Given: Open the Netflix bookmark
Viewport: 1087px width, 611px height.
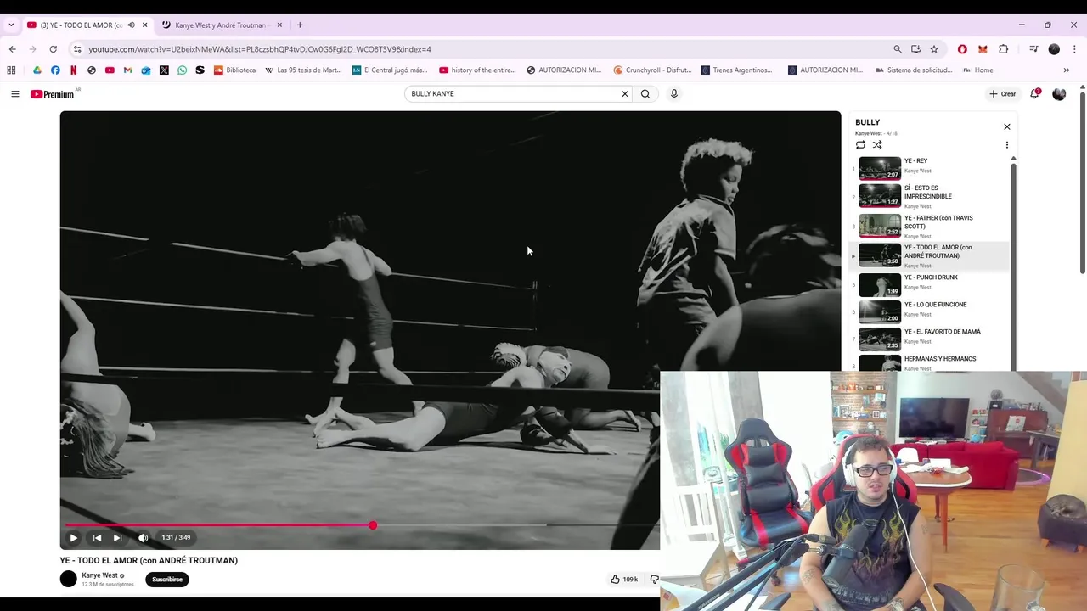Looking at the screenshot, I should coord(74,70).
